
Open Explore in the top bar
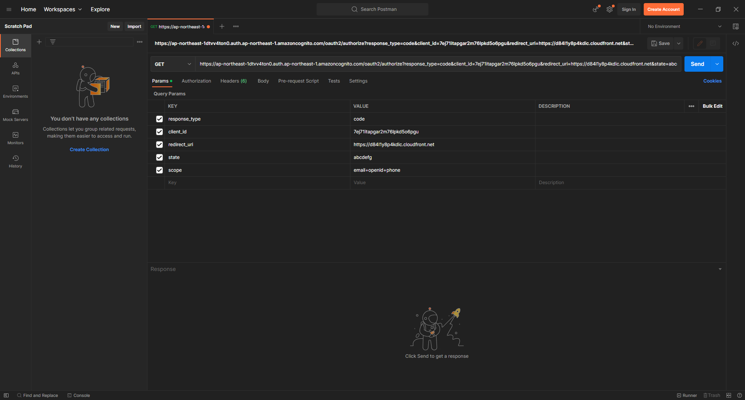point(100,9)
